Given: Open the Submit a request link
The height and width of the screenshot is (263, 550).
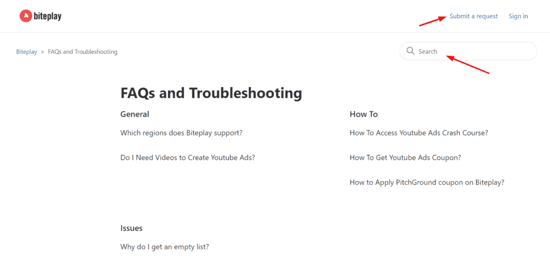Looking at the screenshot, I should pos(474,16).
